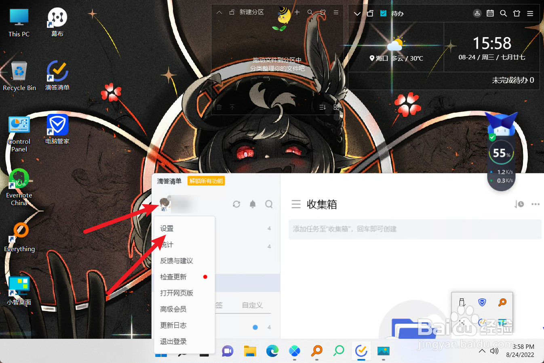
Task: Open the Photos picture icon on the taskbar
Action: point(383,351)
